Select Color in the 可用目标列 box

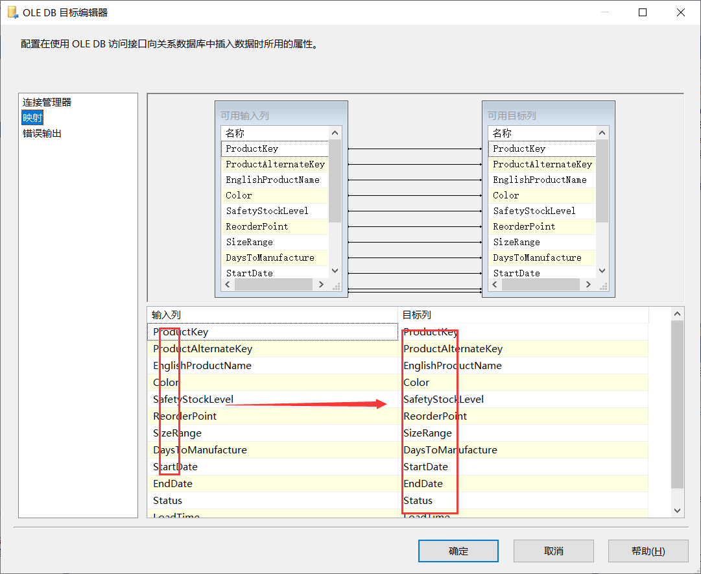pyautogui.click(x=542, y=195)
